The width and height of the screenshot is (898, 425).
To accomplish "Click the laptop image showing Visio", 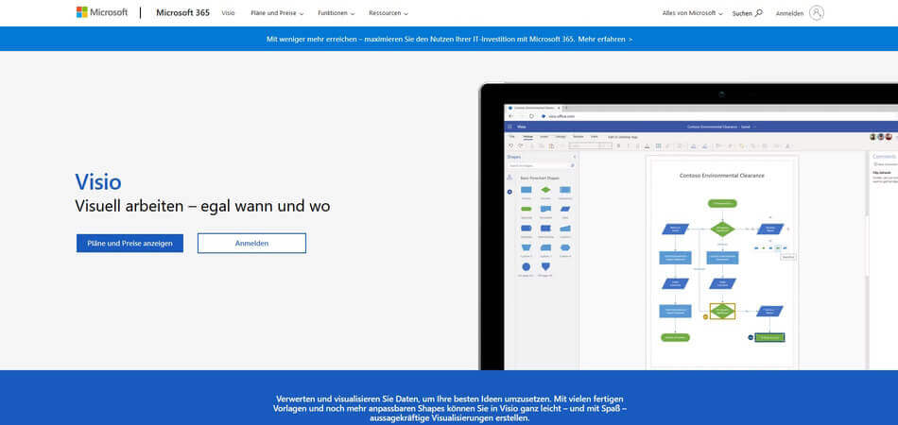I will (688, 227).
